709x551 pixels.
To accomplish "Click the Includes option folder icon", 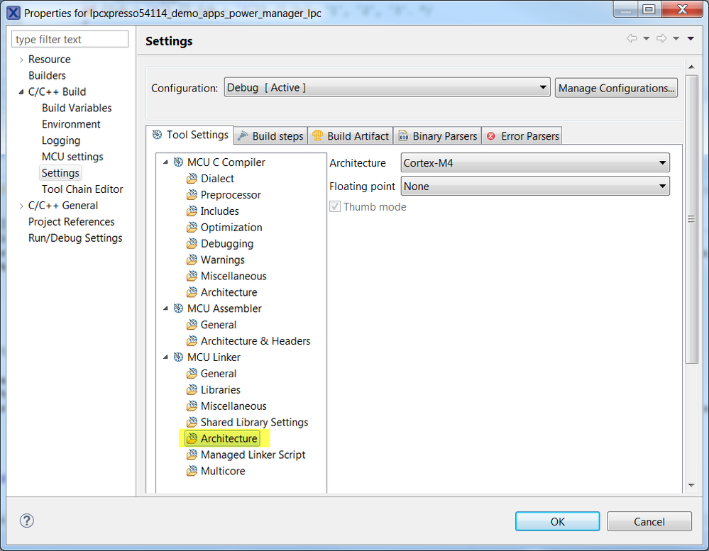I will tap(192, 211).
